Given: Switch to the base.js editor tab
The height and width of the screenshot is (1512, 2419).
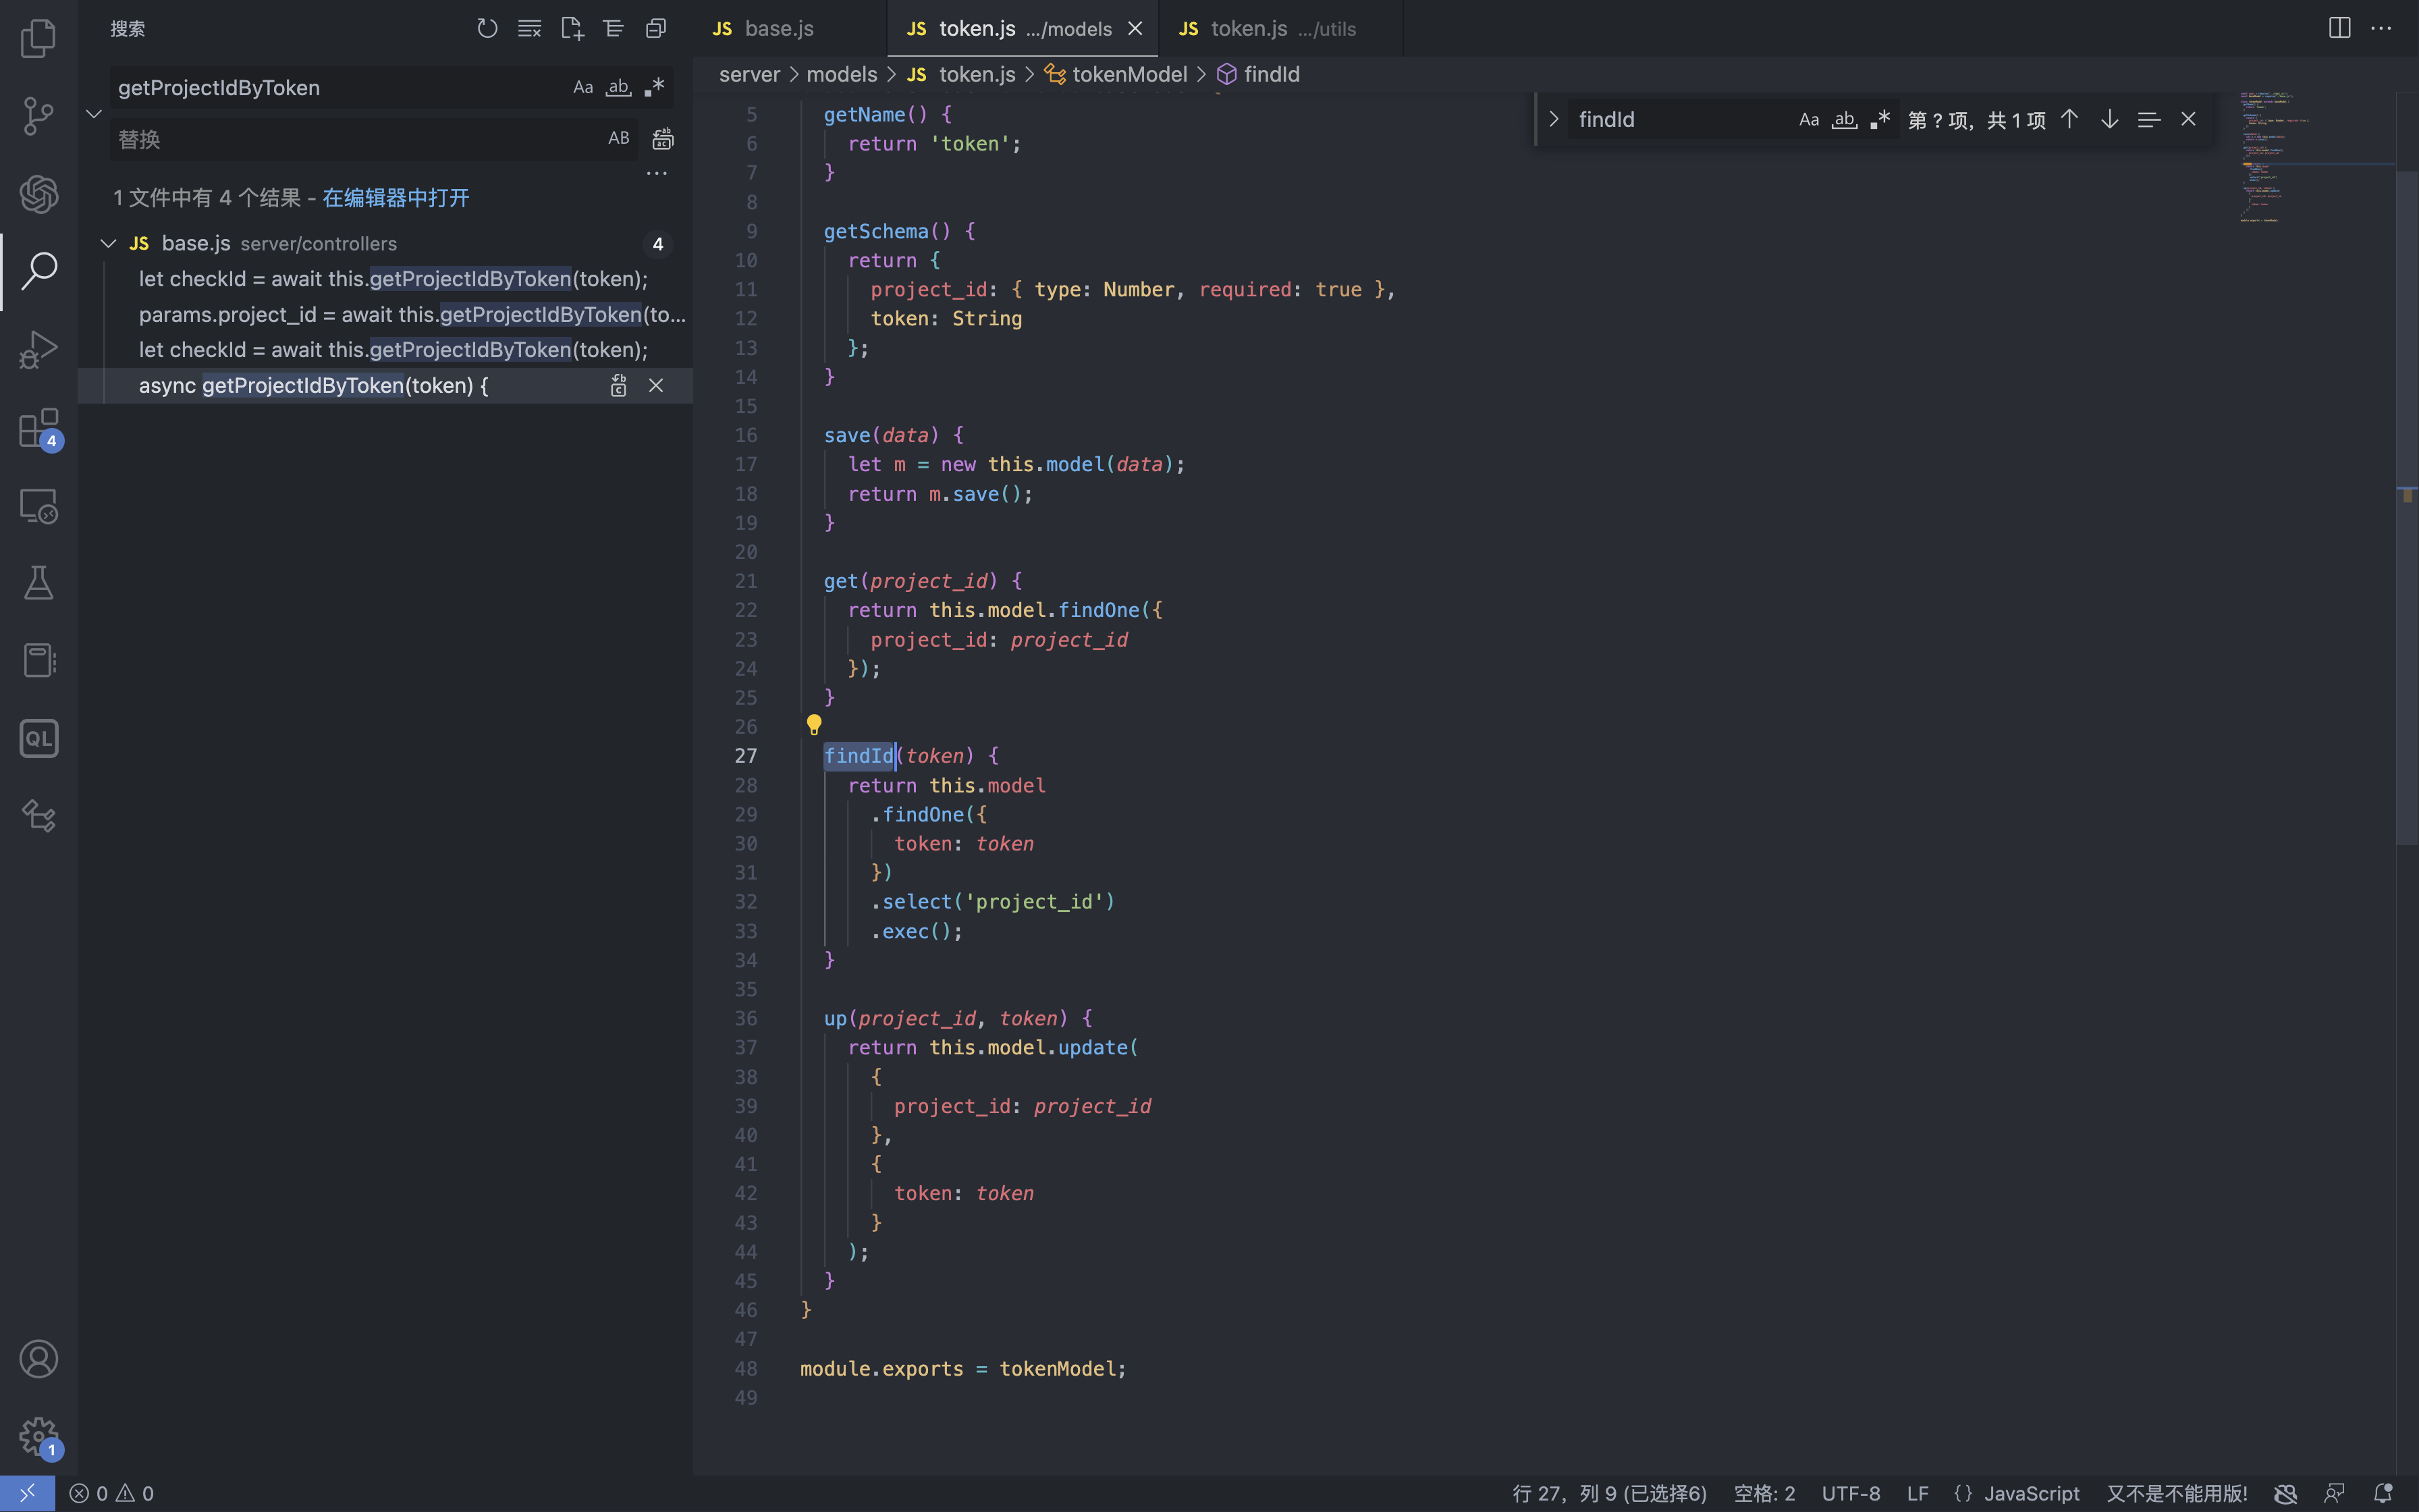Looking at the screenshot, I should point(779,29).
